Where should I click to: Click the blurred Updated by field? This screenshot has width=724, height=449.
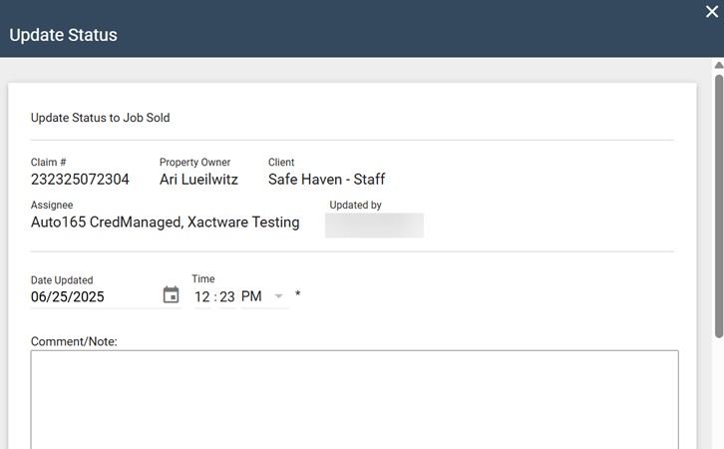pos(374,224)
